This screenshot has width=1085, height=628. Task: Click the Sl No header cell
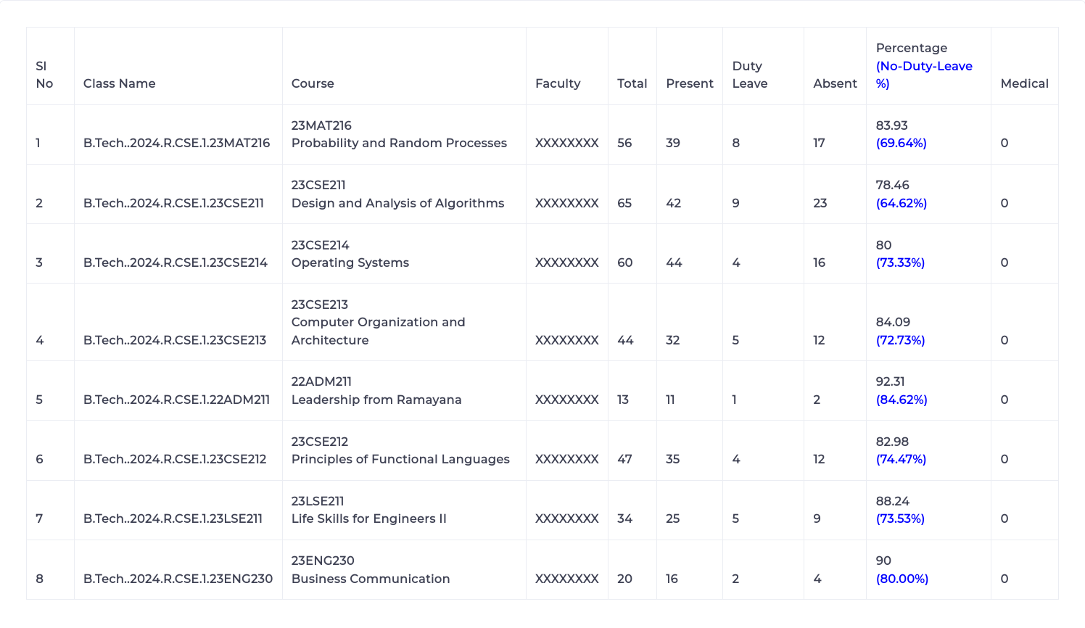click(44, 75)
